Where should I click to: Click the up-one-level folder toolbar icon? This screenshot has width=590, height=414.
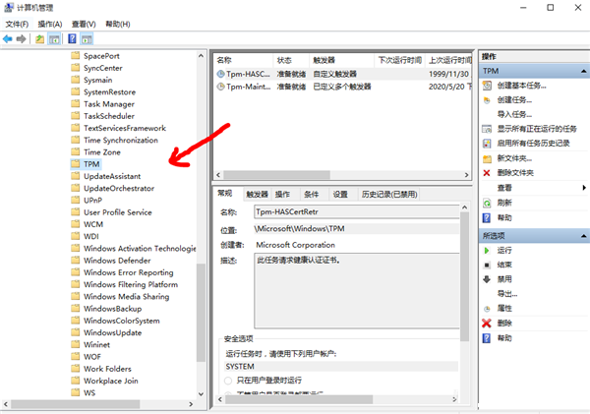pyautogui.click(x=40, y=39)
